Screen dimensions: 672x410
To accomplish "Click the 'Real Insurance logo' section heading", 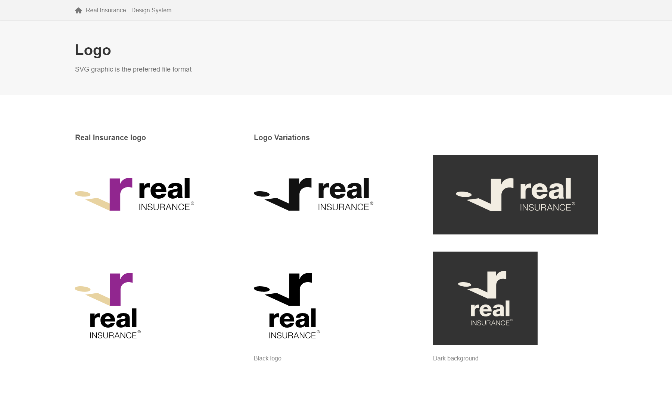I will pyautogui.click(x=111, y=138).
